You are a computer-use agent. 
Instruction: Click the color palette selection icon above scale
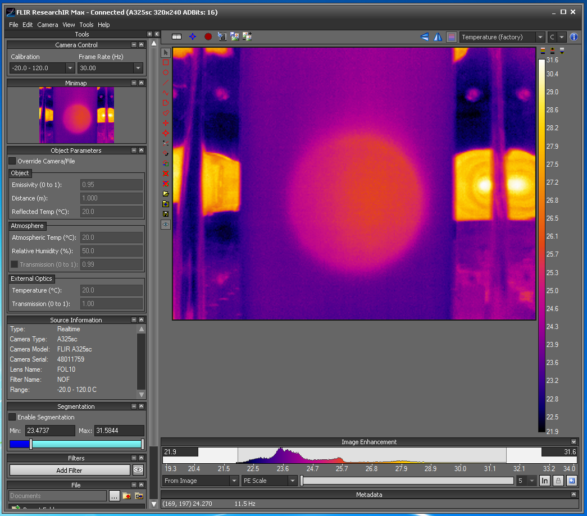pos(543,51)
